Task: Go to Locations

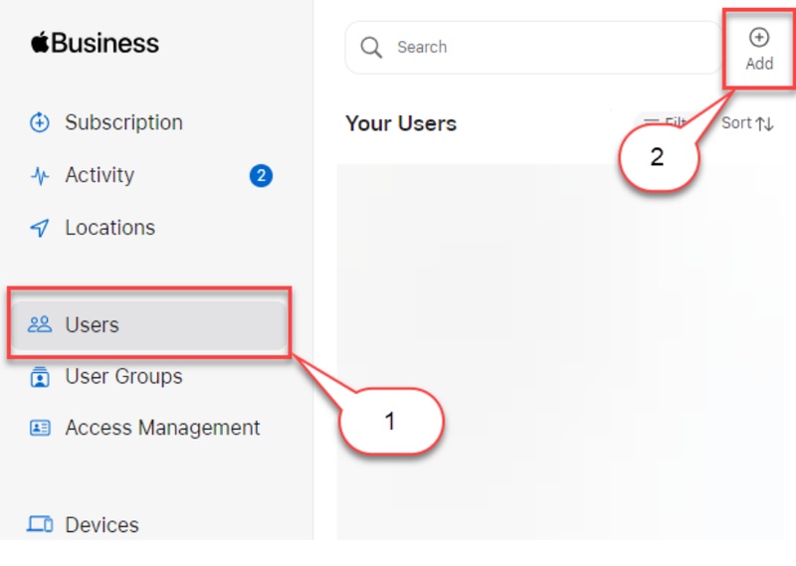Action: coord(110,228)
